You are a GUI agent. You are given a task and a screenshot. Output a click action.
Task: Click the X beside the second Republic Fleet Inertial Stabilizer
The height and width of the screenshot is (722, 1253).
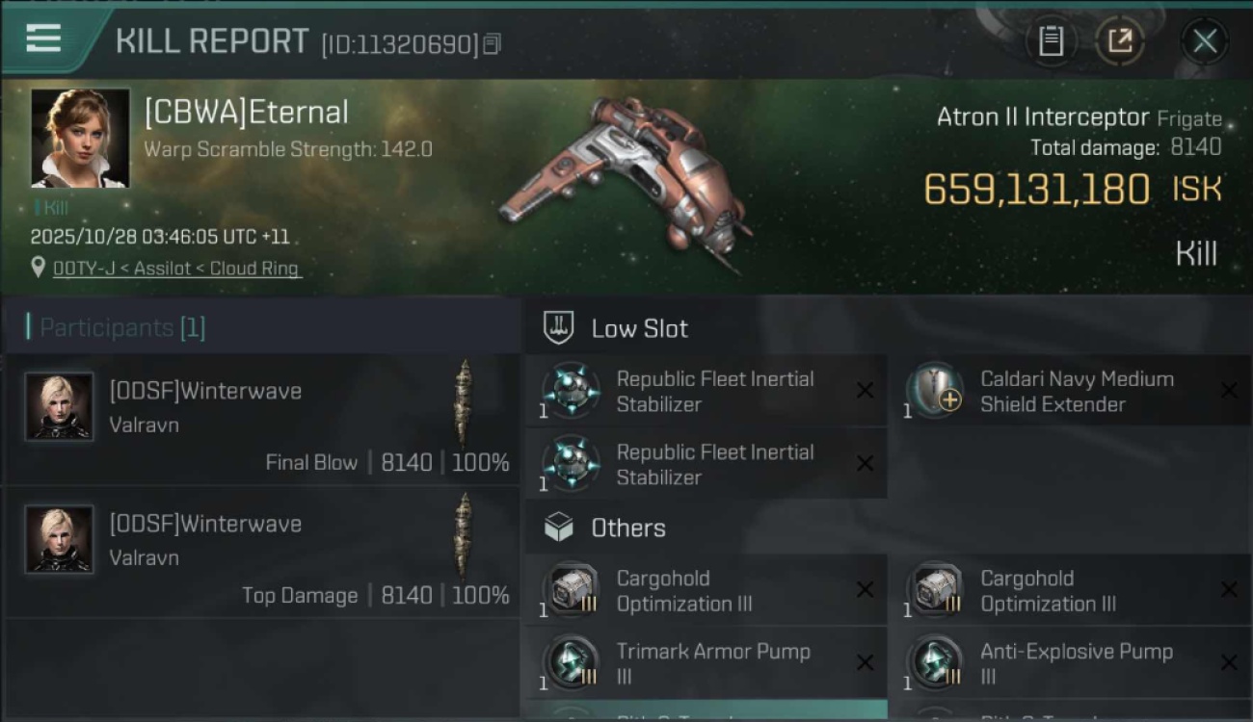click(865, 464)
